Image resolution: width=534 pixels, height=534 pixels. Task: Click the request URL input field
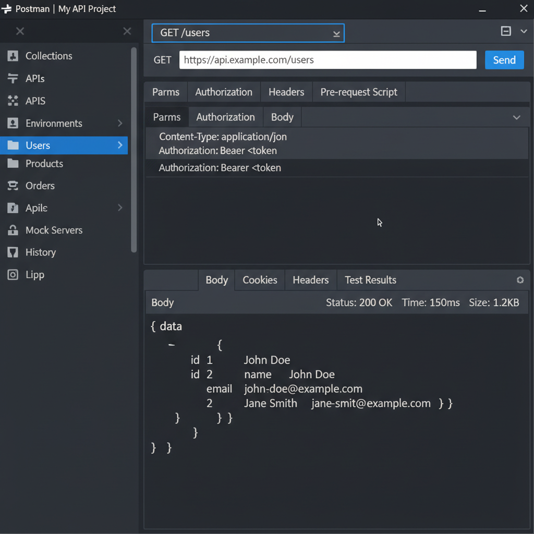coord(327,60)
